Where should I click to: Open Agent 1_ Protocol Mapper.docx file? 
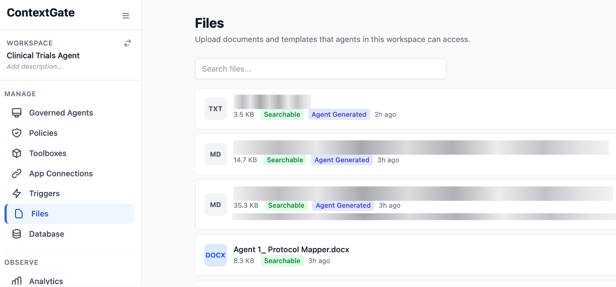pyautogui.click(x=291, y=249)
